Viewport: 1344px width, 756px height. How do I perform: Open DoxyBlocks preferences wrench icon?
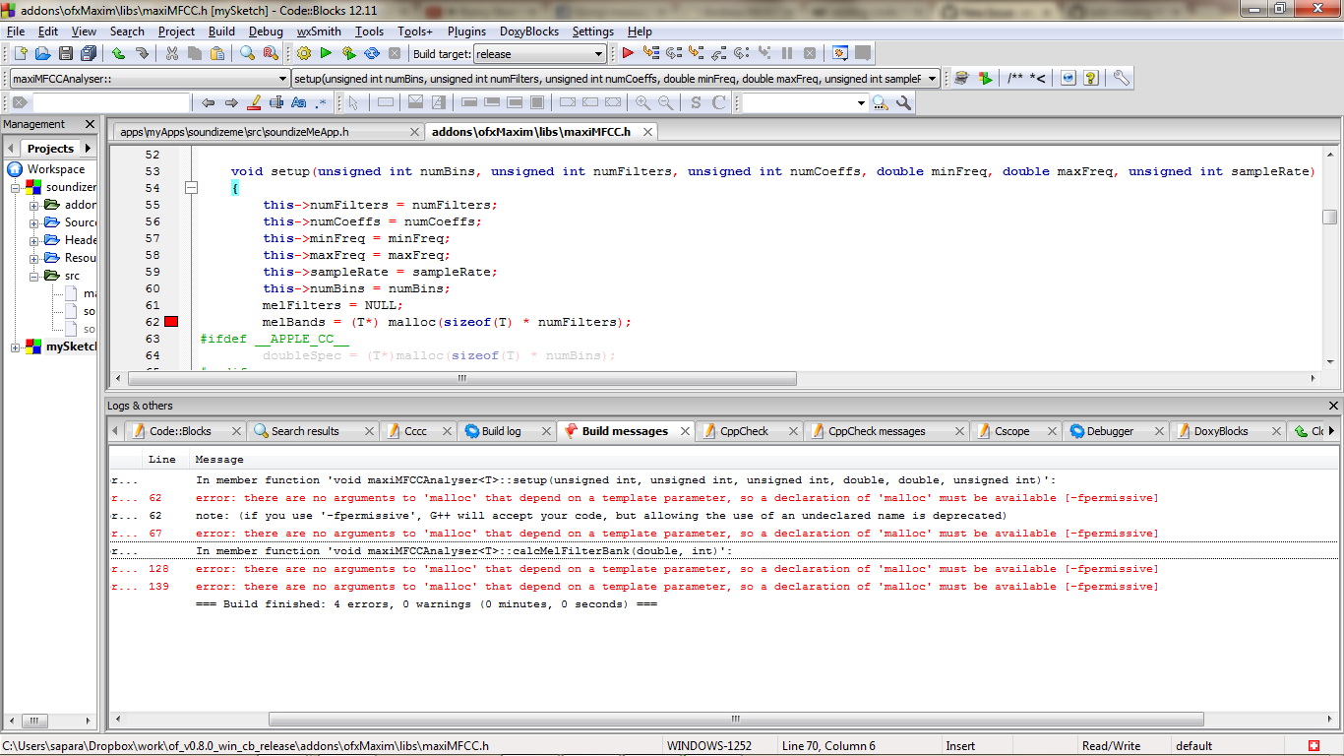(1121, 78)
